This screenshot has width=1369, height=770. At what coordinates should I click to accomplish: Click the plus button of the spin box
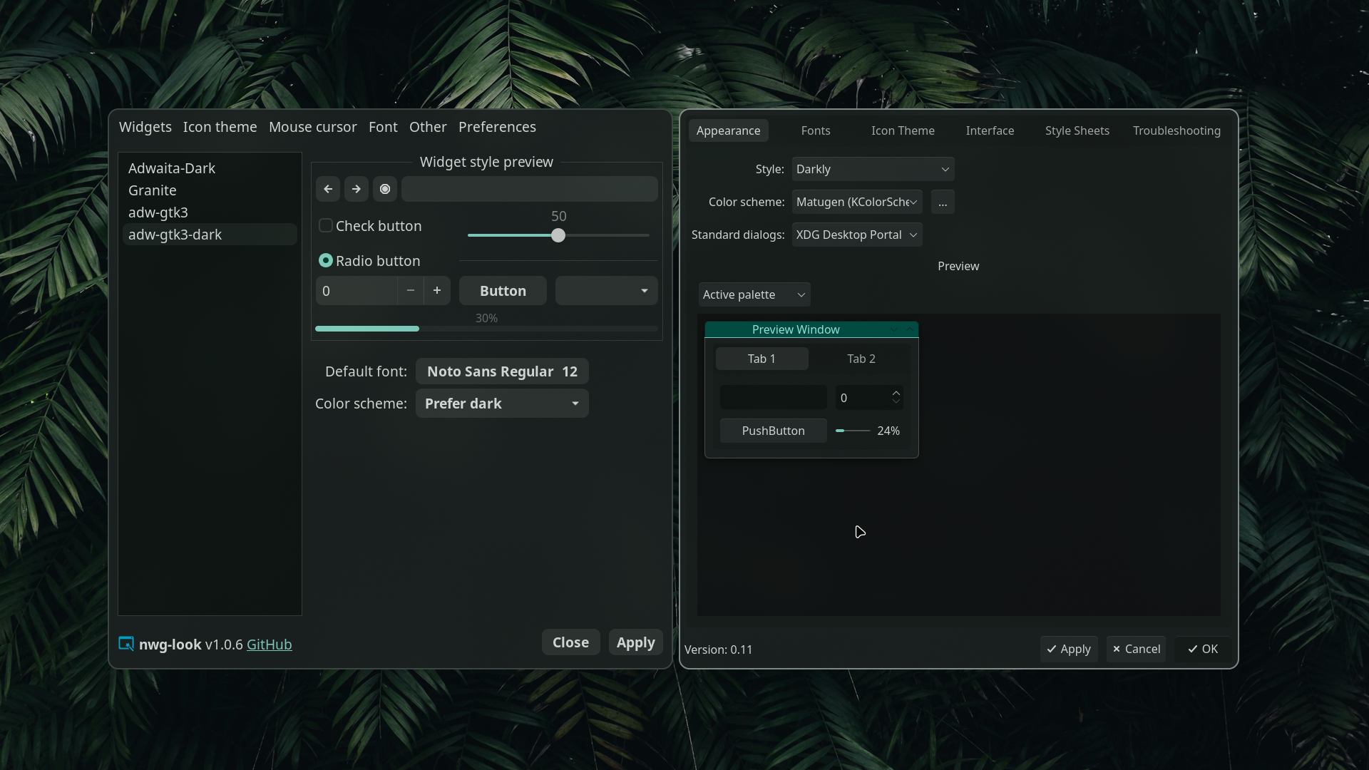tap(437, 291)
